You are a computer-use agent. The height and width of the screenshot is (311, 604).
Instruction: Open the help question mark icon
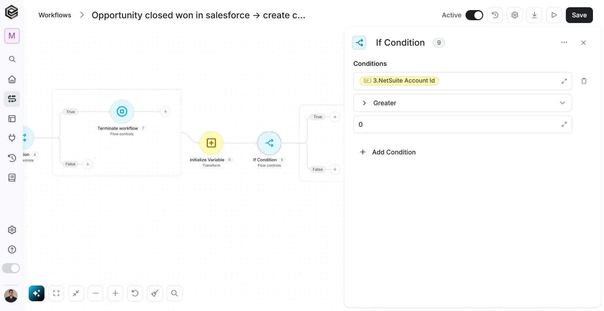12,250
